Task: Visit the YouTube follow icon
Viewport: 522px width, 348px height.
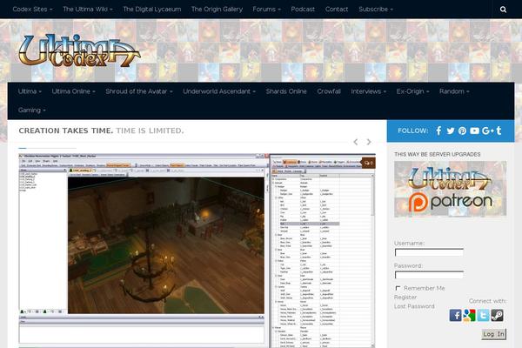Action: point(474,130)
